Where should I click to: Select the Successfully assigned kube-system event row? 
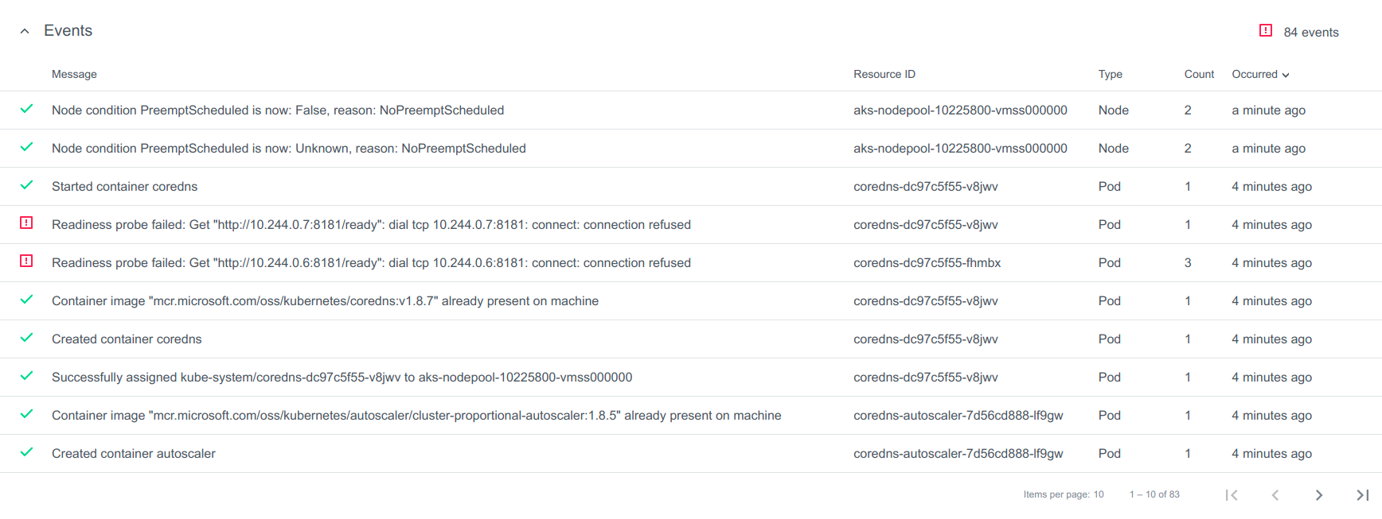[342, 378]
